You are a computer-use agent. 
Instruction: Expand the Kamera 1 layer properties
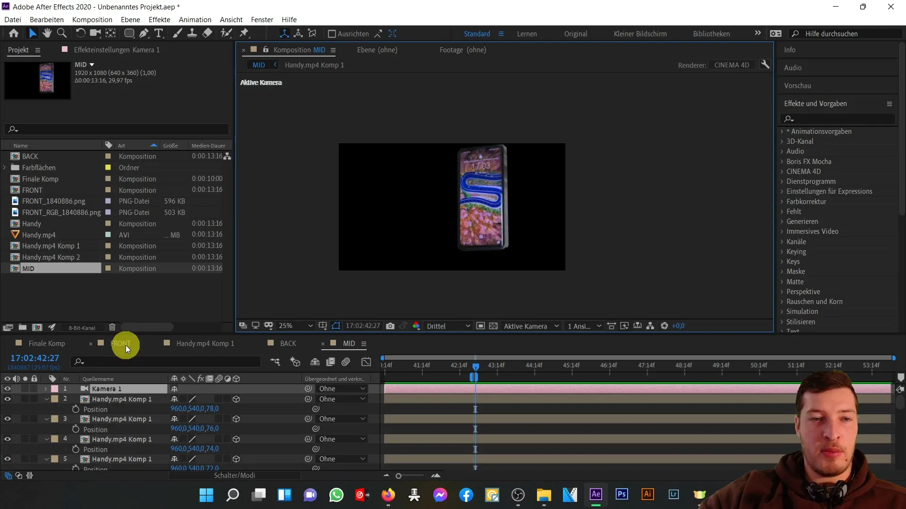click(46, 389)
